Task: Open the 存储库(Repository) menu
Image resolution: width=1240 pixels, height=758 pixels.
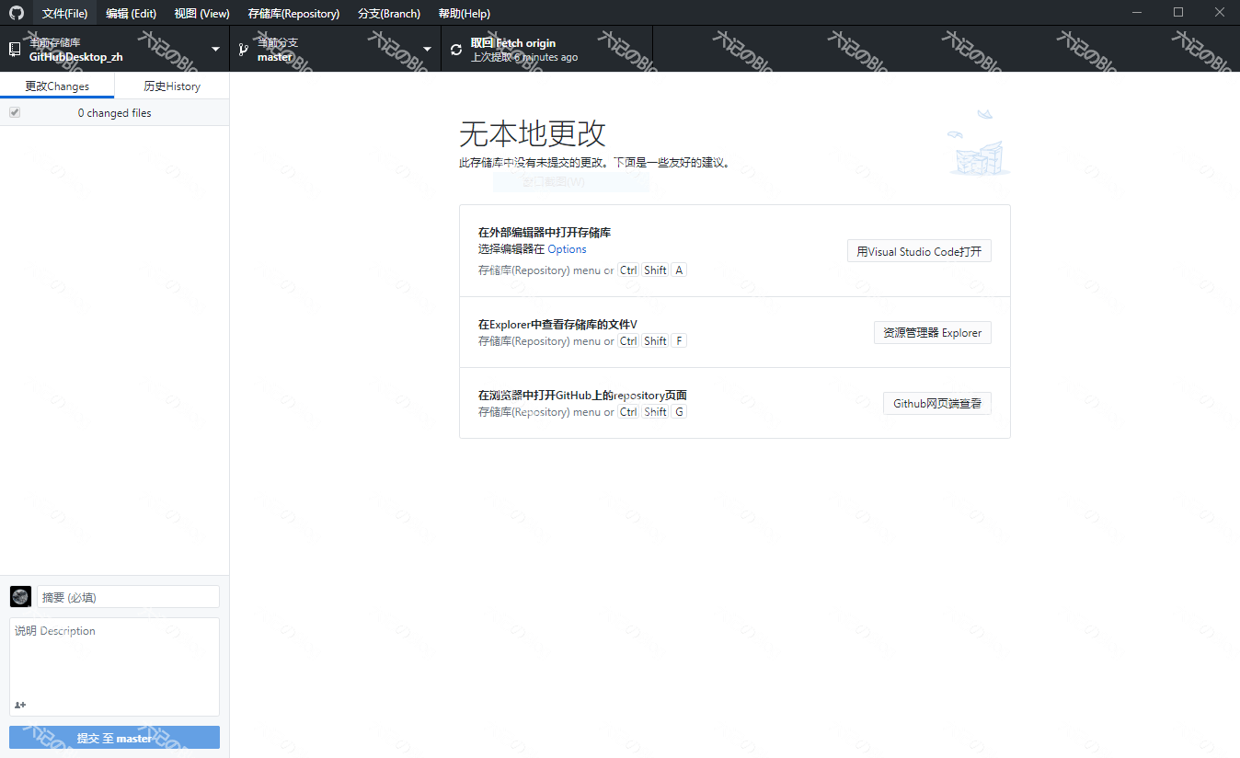Action: point(293,13)
